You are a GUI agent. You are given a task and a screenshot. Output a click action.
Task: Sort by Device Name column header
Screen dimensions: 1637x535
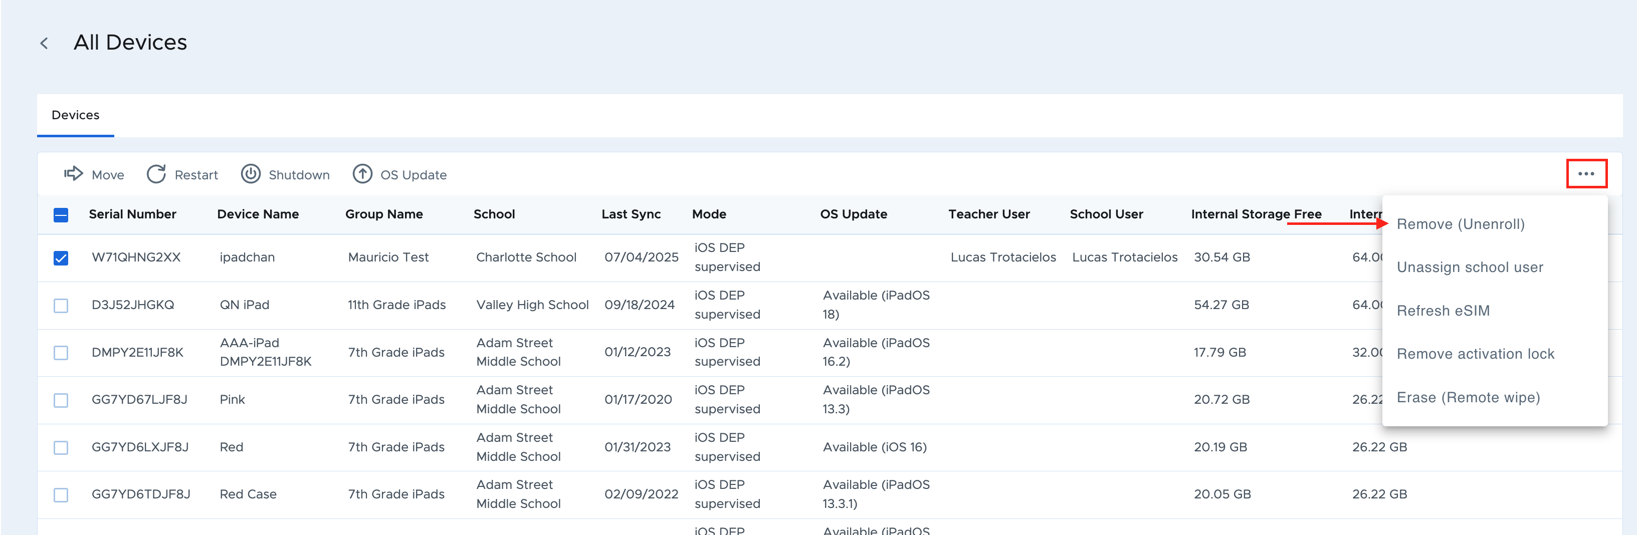(257, 214)
